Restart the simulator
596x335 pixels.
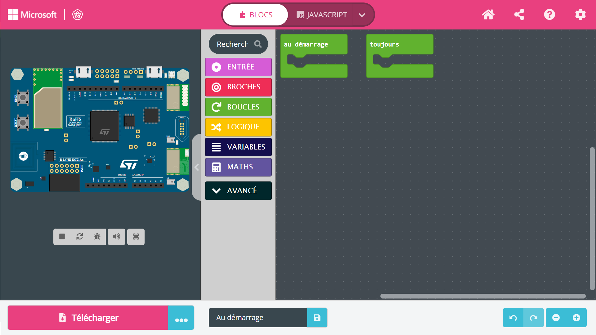click(x=79, y=237)
